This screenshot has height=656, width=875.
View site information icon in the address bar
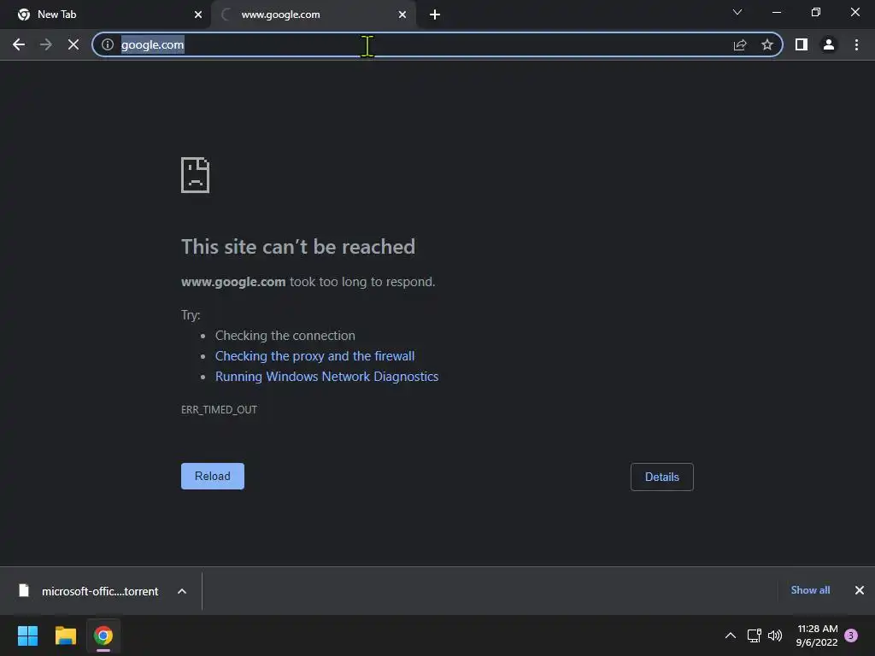coord(108,44)
